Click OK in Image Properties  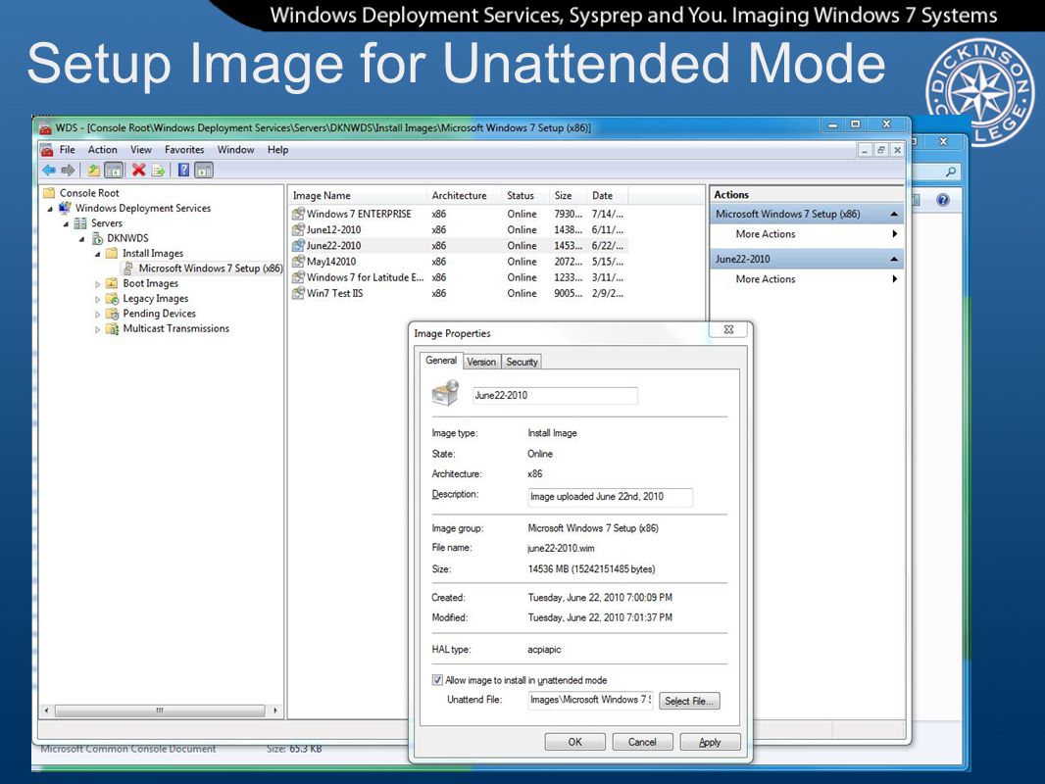coord(575,742)
